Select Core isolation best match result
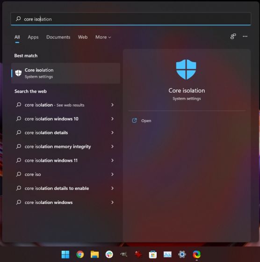Viewport: 260px width, 262px height. (x=65, y=73)
